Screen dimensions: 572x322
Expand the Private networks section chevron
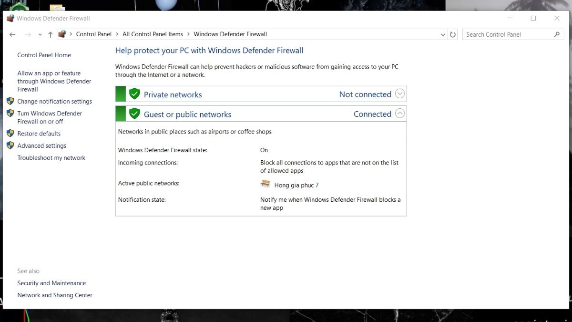400,94
